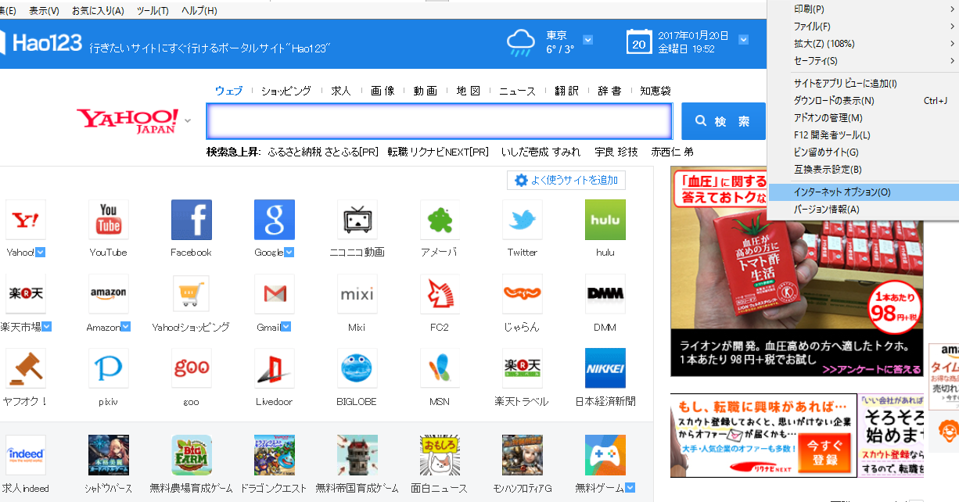Open the hulu site icon
Screen dimensions: 959x502
(x=605, y=220)
